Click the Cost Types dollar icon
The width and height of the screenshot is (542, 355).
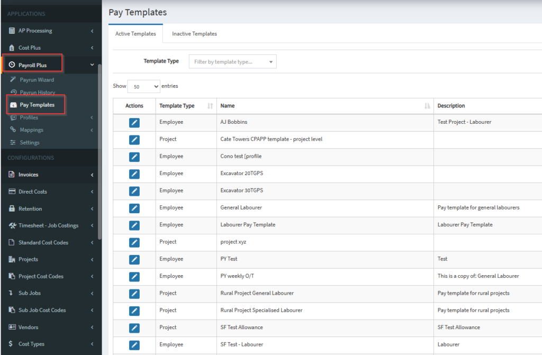pos(11,344)
